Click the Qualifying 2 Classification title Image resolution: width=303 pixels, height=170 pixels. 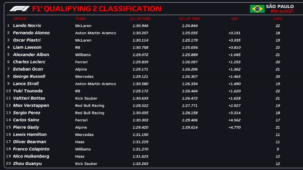(97, 9)
